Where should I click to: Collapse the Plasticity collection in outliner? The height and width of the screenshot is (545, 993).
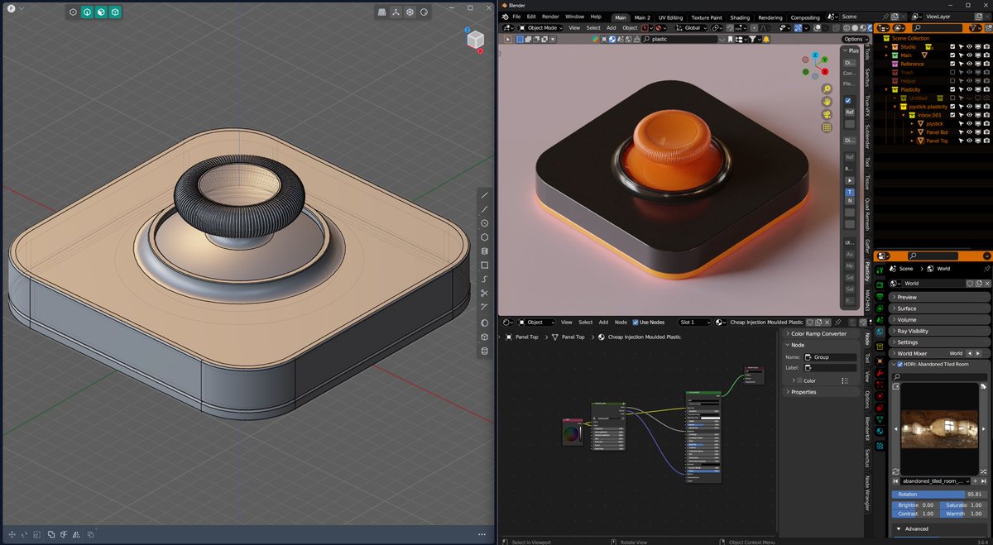(x=885, y=89)
